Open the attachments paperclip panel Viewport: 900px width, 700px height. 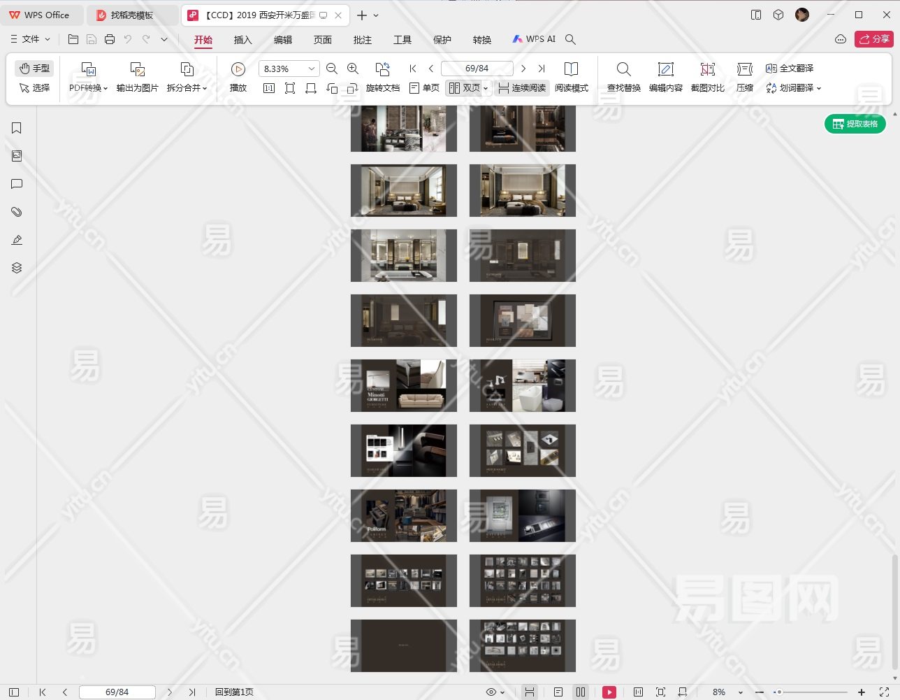[x=17, y=212]
